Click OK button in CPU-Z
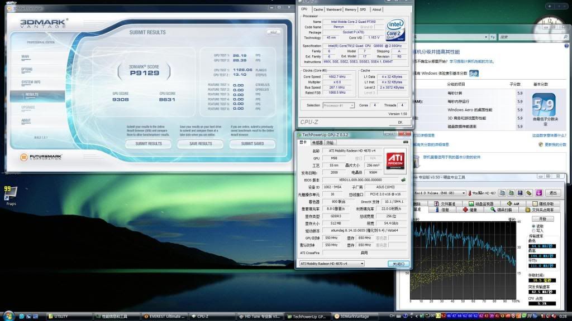572x321 pixels. (x=400, y=122)
